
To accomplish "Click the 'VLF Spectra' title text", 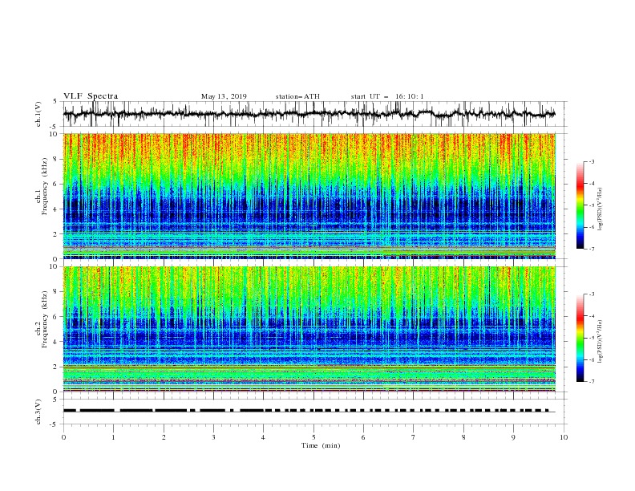I will pos(91,96).
